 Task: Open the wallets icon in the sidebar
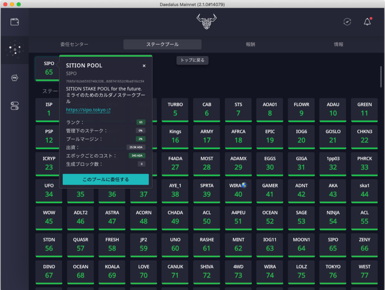(x=14, y=22)
